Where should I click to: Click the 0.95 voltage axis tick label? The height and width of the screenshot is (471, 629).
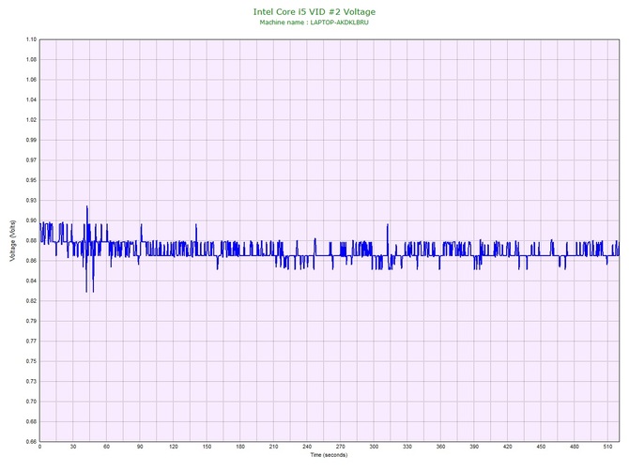point(31,180)
